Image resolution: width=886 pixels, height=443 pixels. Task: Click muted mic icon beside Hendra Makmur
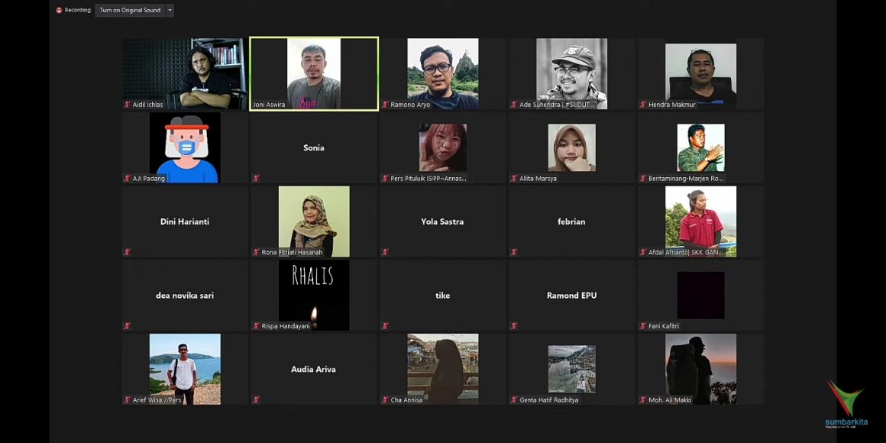coord(643,105)
